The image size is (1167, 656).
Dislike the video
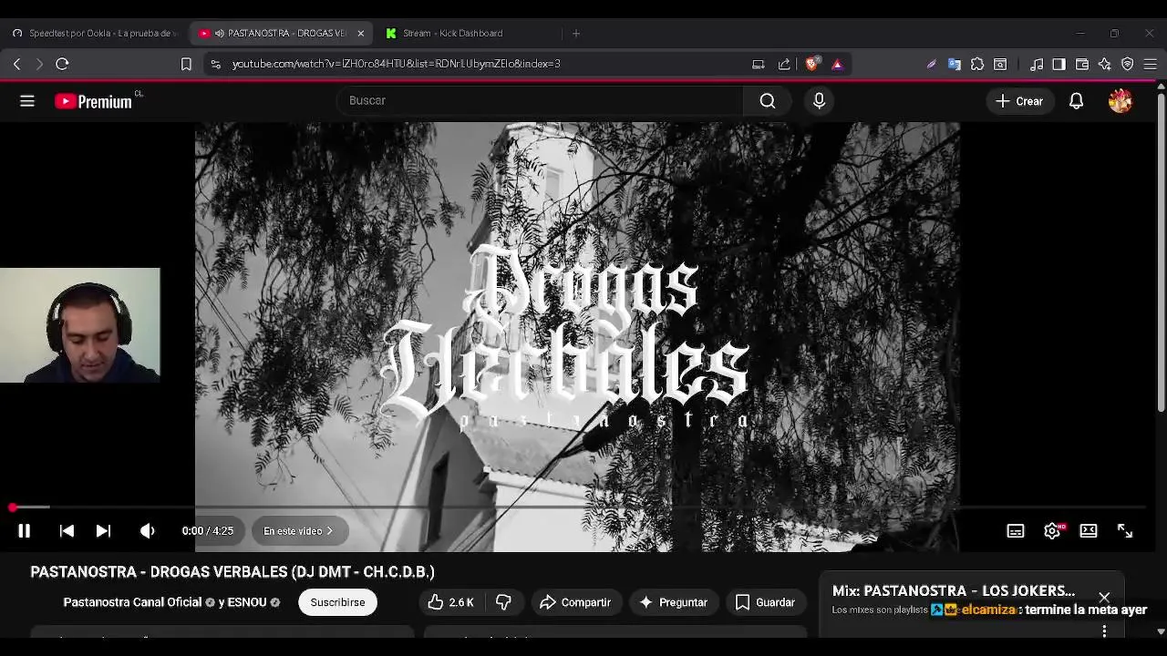[x=503, y=602]
